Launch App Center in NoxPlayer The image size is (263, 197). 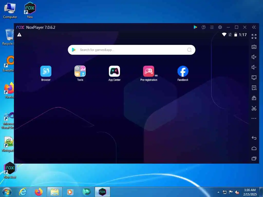pyautogui.click(x=114, y=71)
